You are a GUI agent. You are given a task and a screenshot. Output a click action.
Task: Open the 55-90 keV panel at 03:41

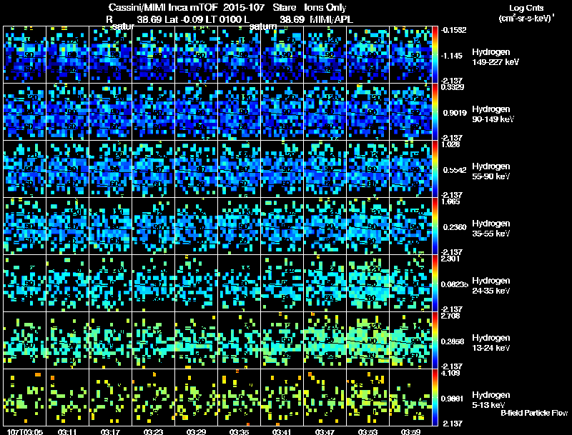tap(282, 169)
